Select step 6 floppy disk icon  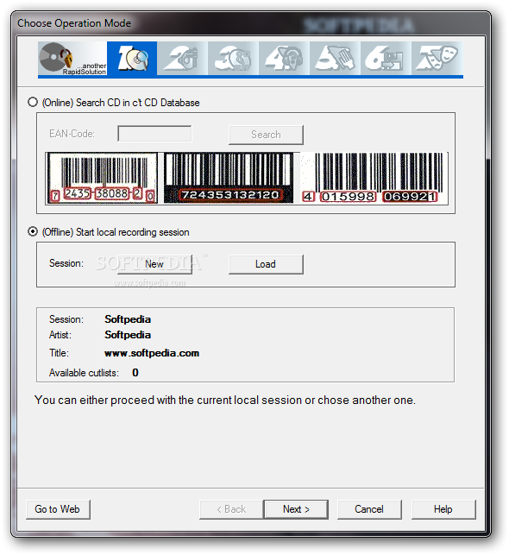[386, 59]
